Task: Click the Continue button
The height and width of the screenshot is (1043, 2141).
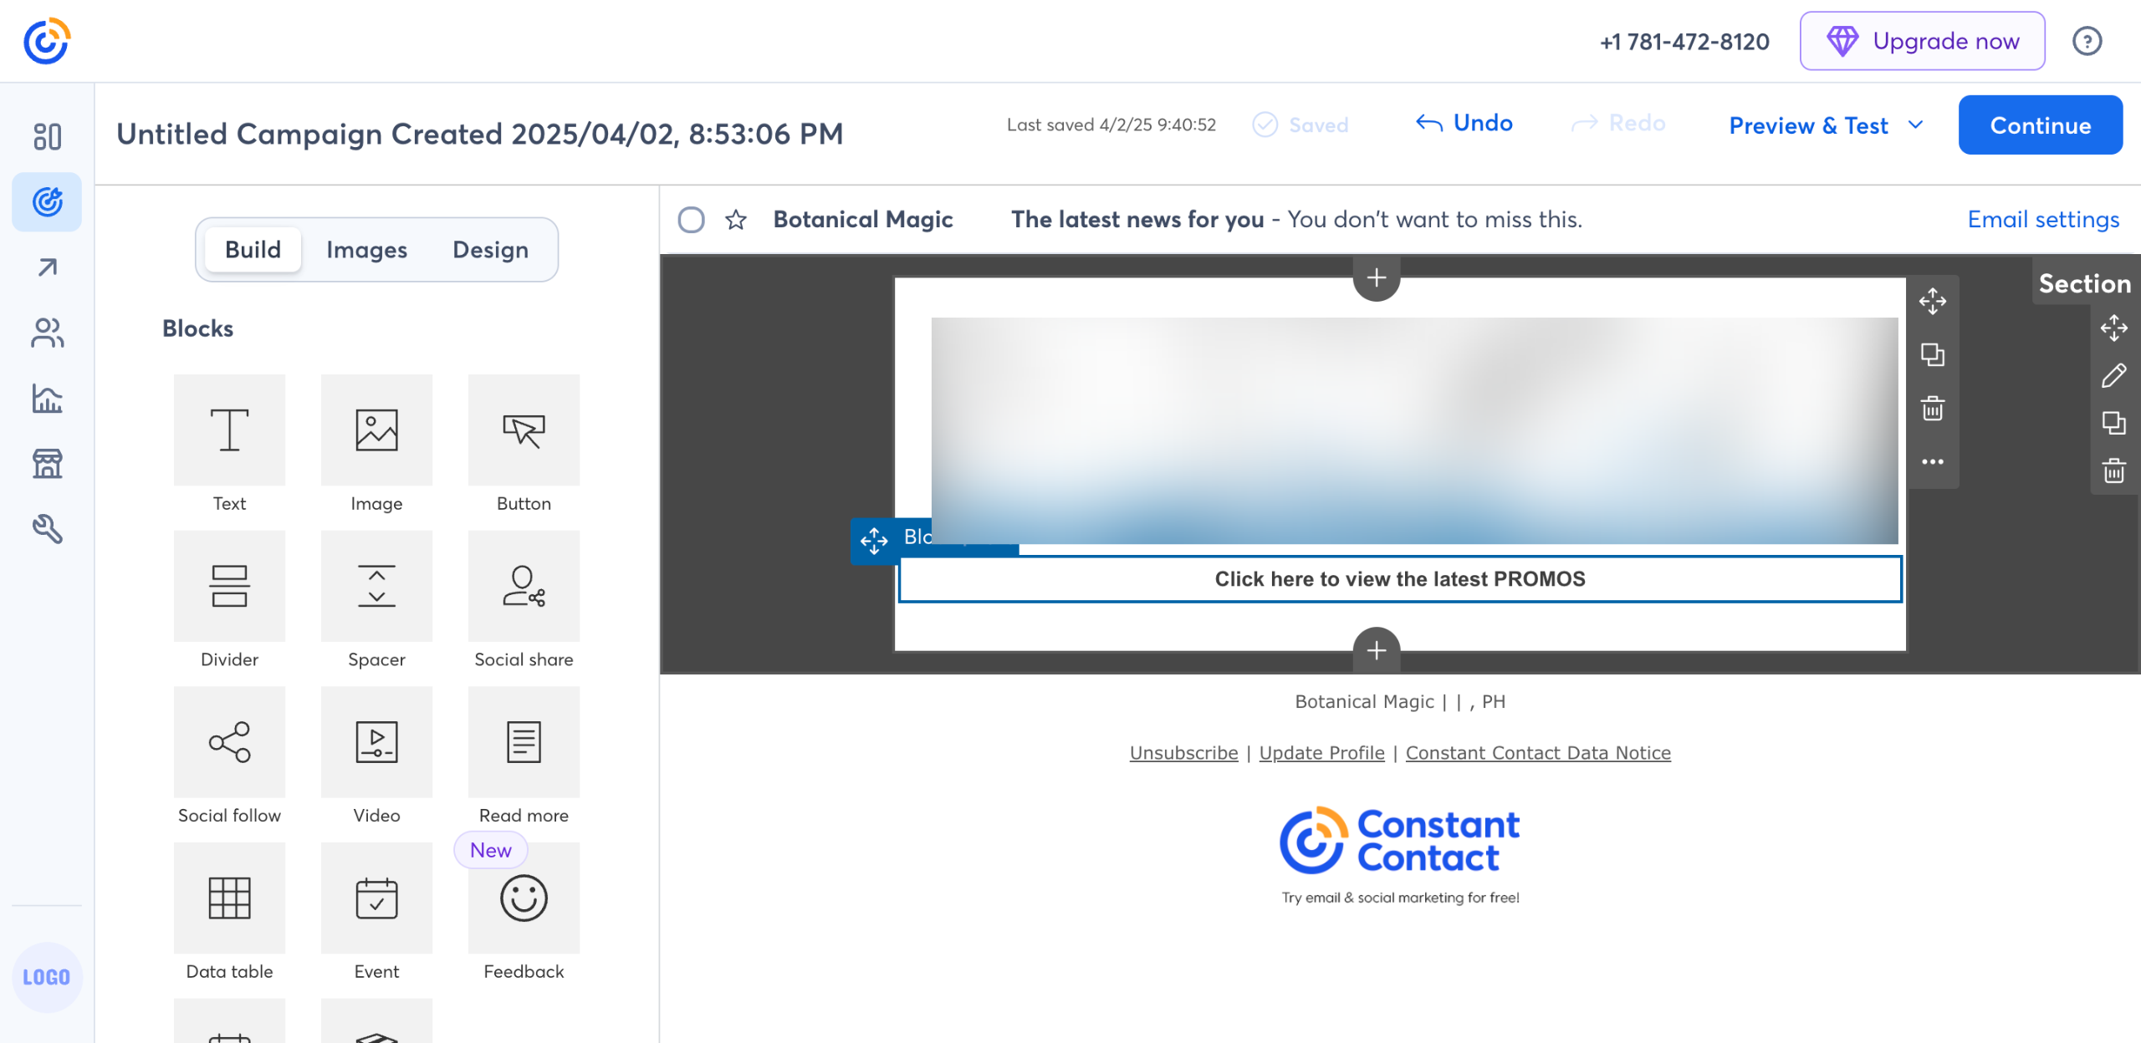Action: (x=2041, y=125)
